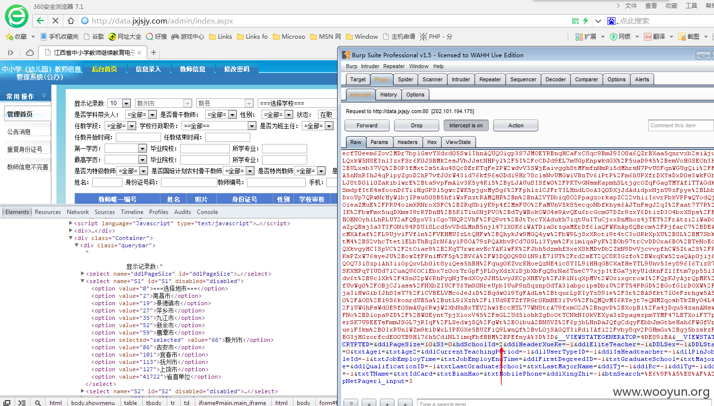714x406 pixels.
Task: Switch to the ViewState tab
Action: (x=458, y=142)
